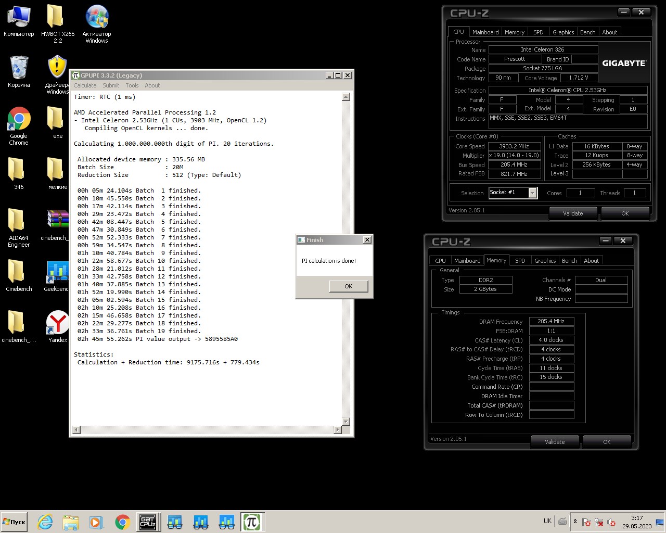Open the Компьютер desktop icon

(x=19, y=22)
